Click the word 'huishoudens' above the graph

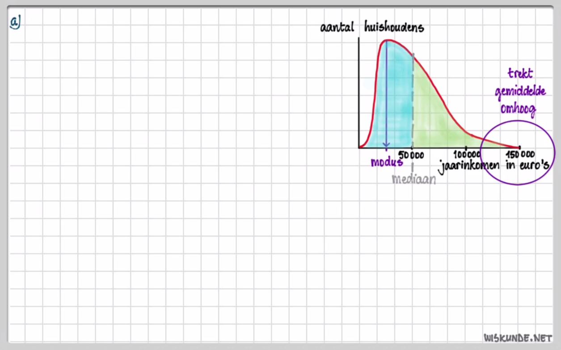394,28
